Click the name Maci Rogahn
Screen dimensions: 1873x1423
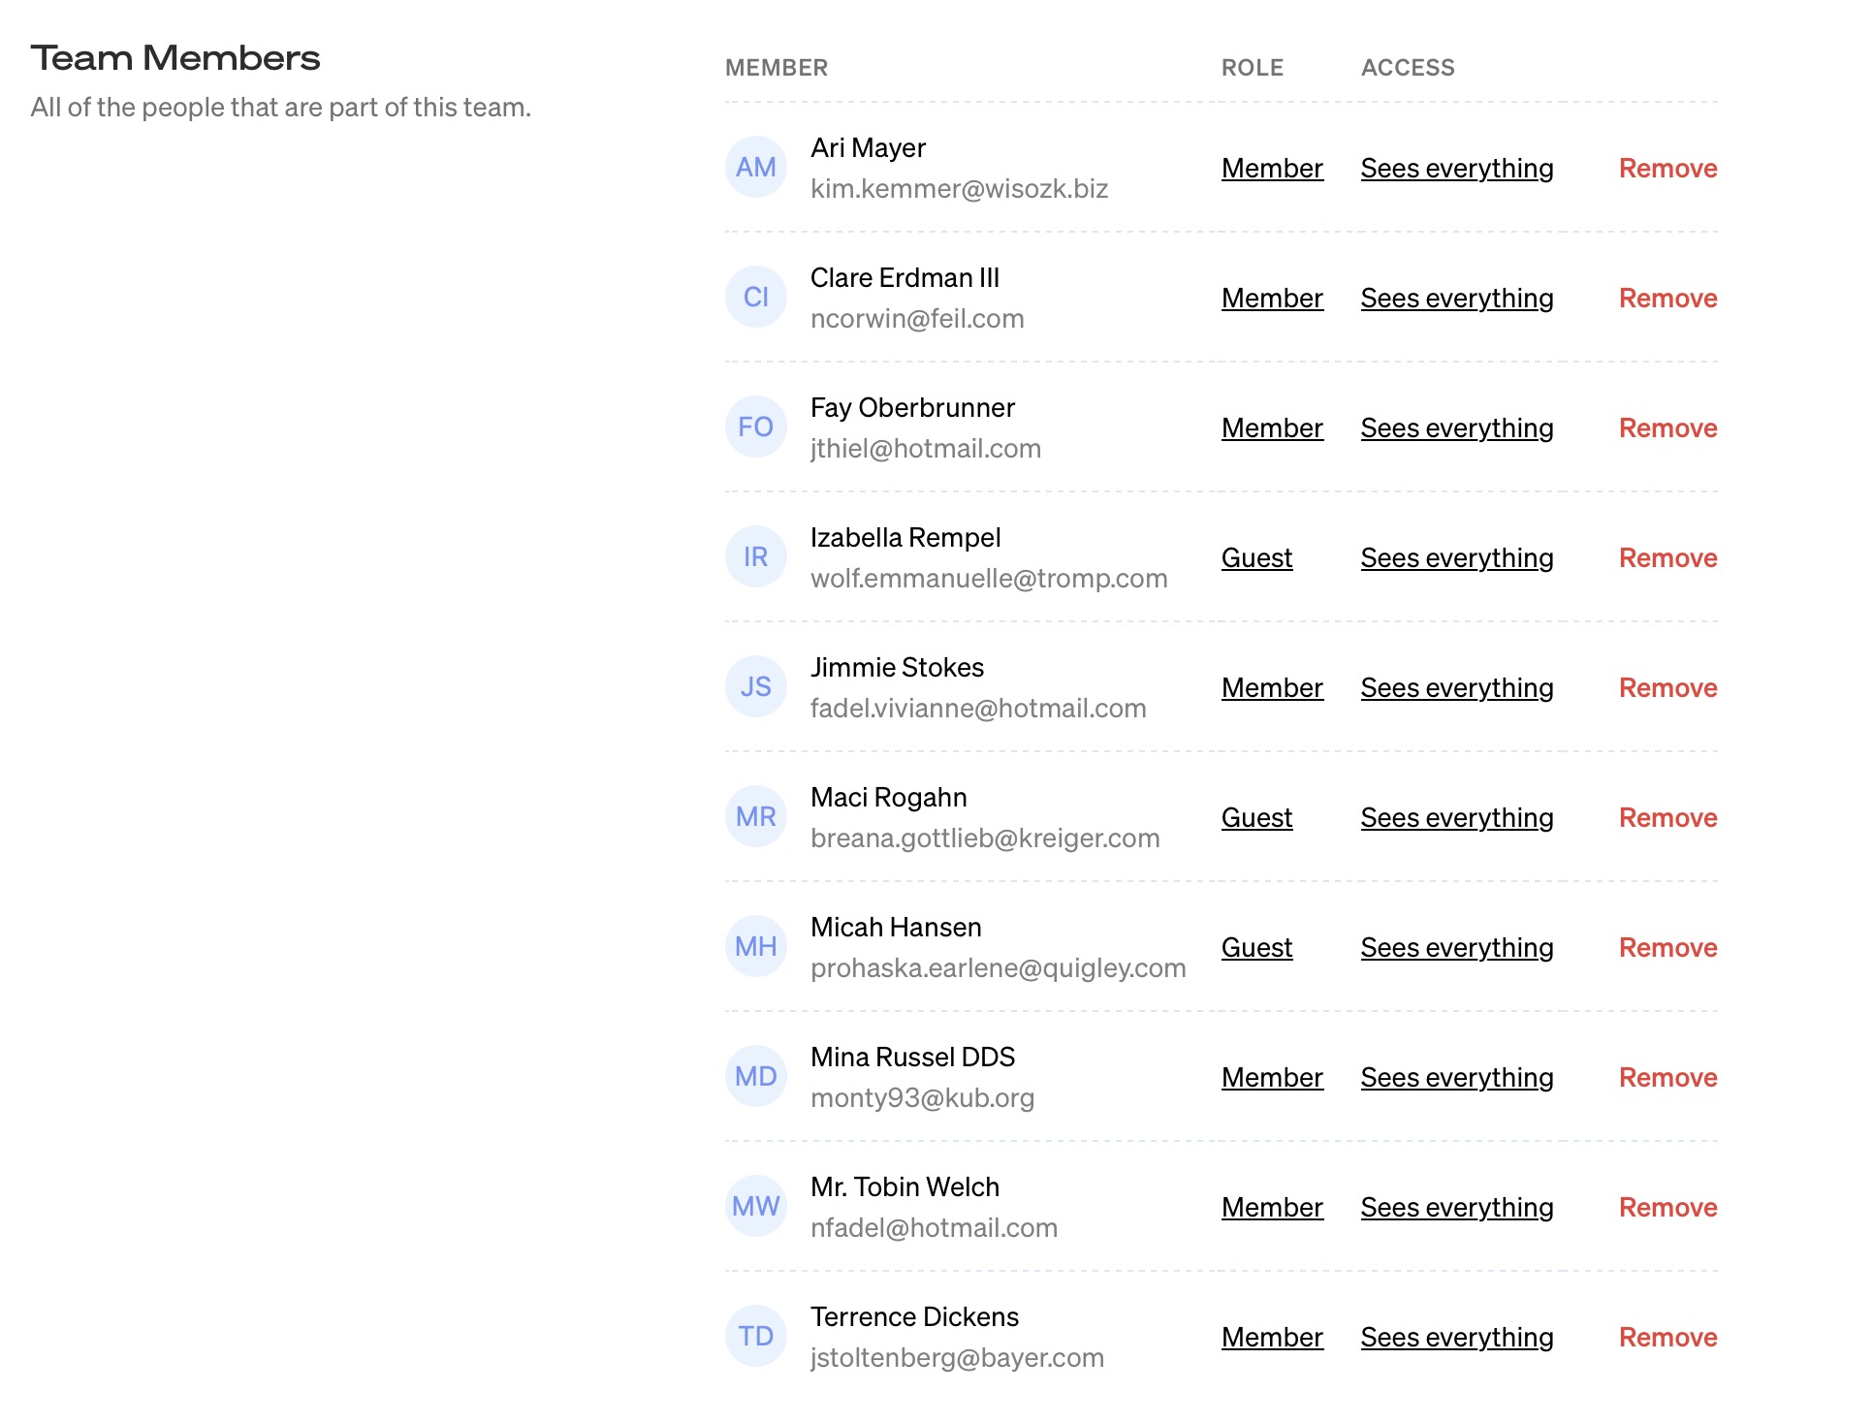pyautogui.click(x=889, y=797)
